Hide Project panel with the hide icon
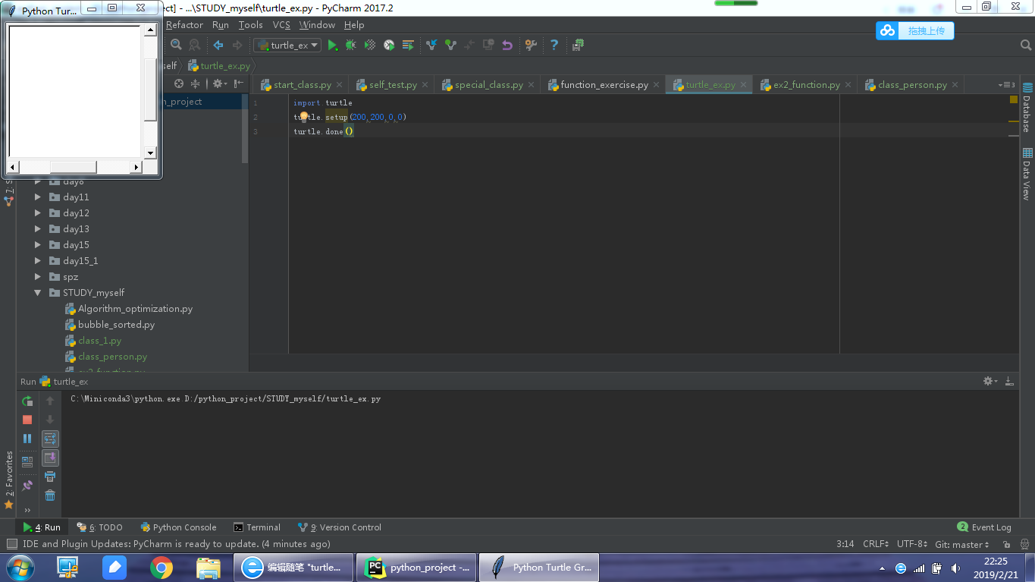Screen dimensions: 1035x582 coord(239,84)
